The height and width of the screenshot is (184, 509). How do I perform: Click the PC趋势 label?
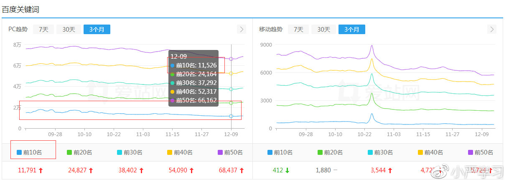click(18, 30)
